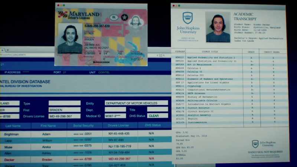Sort by the DHS Status table column header

pyautogui.click(x=153, y=125)
